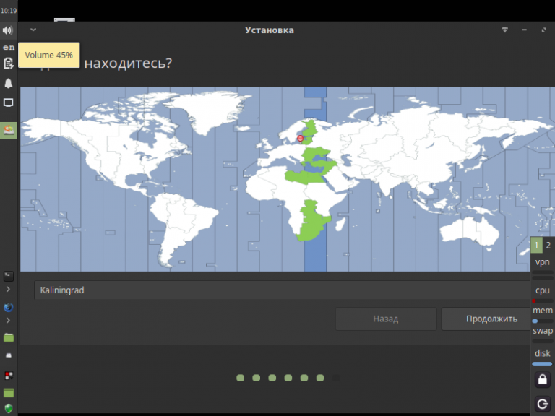
Task: Launch the terminal from the panel
Action: (x=9, y=276)
